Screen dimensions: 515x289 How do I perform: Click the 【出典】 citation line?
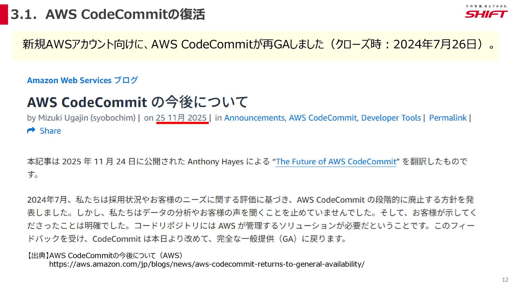point(105,256)
